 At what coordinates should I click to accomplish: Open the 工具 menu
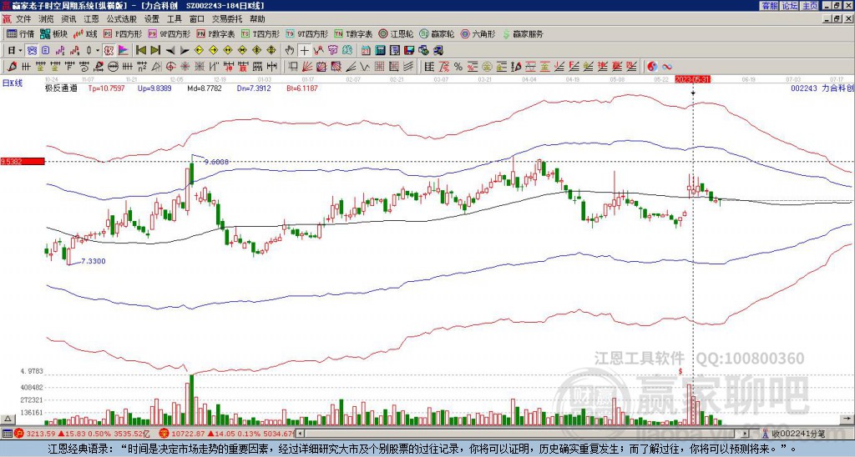[x=174, y=19]
